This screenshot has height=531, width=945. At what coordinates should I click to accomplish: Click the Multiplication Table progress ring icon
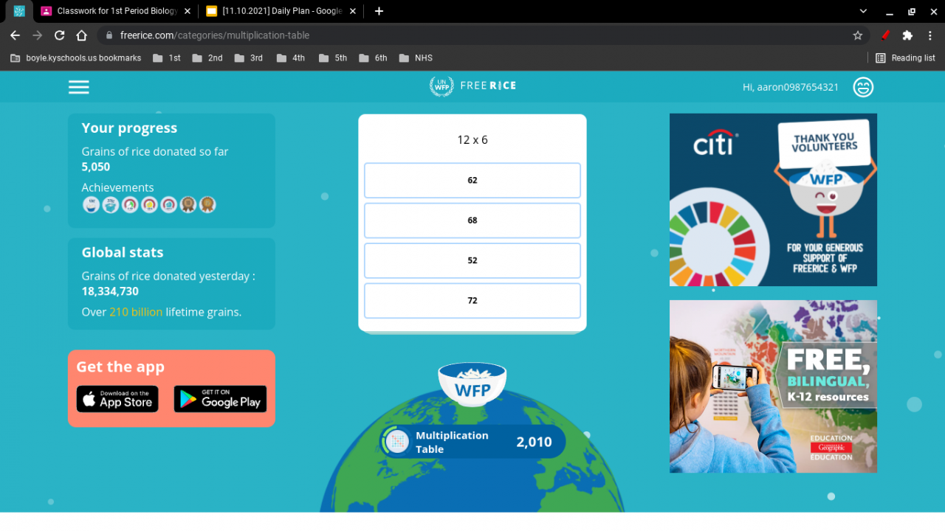click(x=397, y=442)
